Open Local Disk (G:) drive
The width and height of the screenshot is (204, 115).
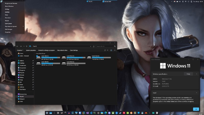coord(74,63)
